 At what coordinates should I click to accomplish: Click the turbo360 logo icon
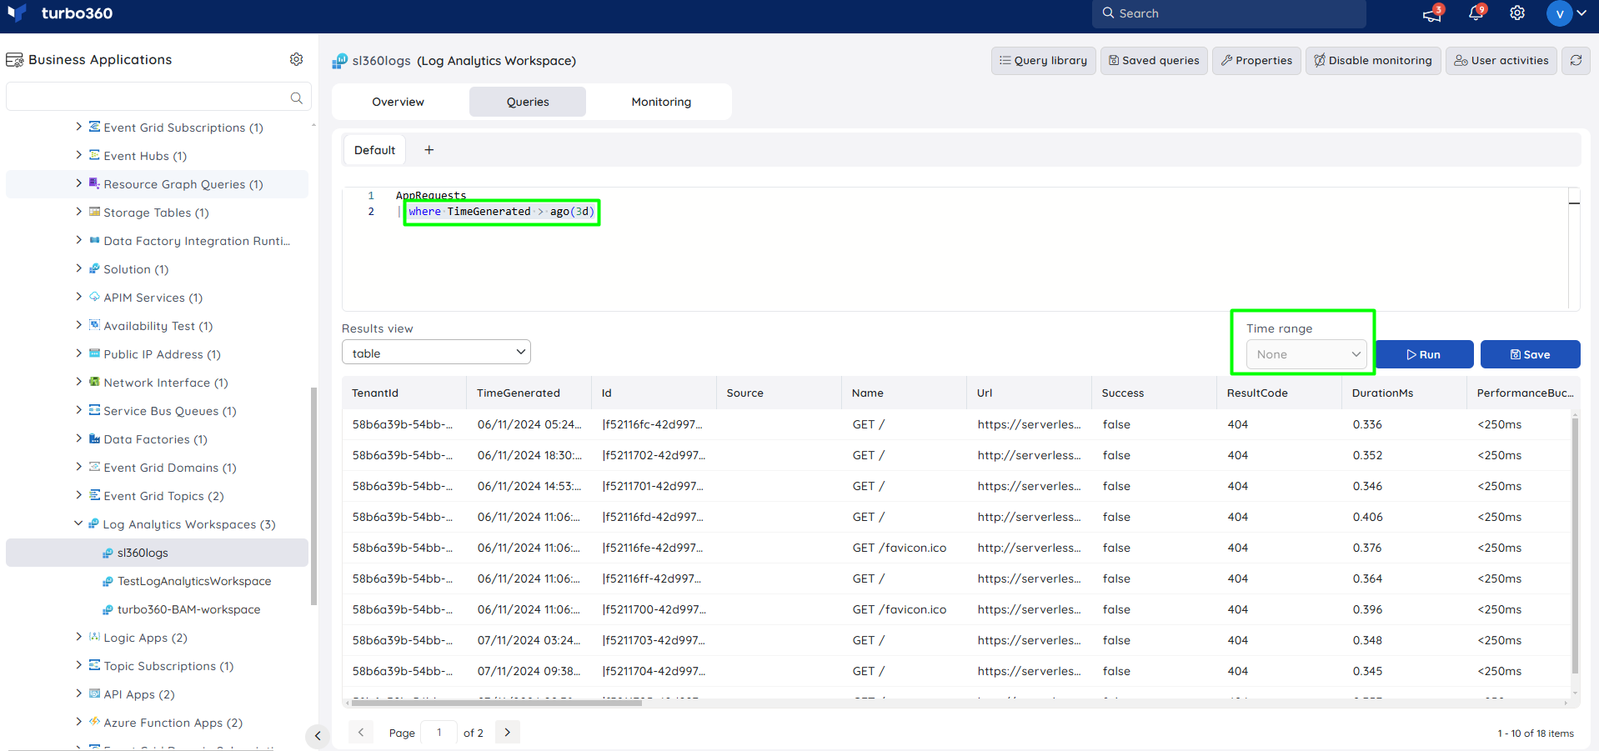click(x=17, y=13)
